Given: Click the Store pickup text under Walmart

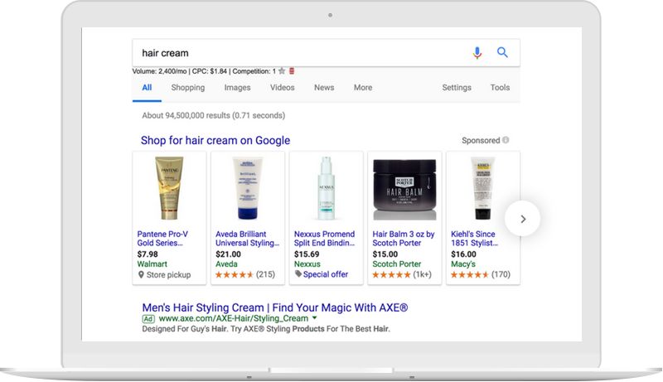Looking at the screenshot, I should [168, 274].
